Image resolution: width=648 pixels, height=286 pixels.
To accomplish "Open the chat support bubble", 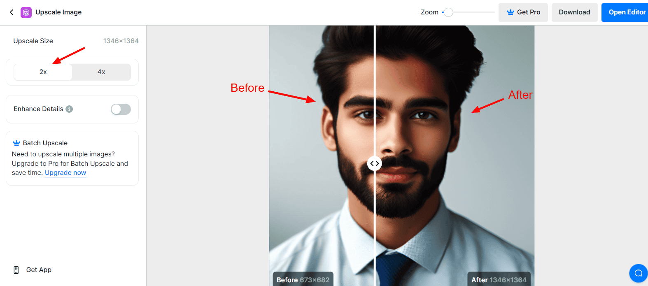I will click(638, 273).
